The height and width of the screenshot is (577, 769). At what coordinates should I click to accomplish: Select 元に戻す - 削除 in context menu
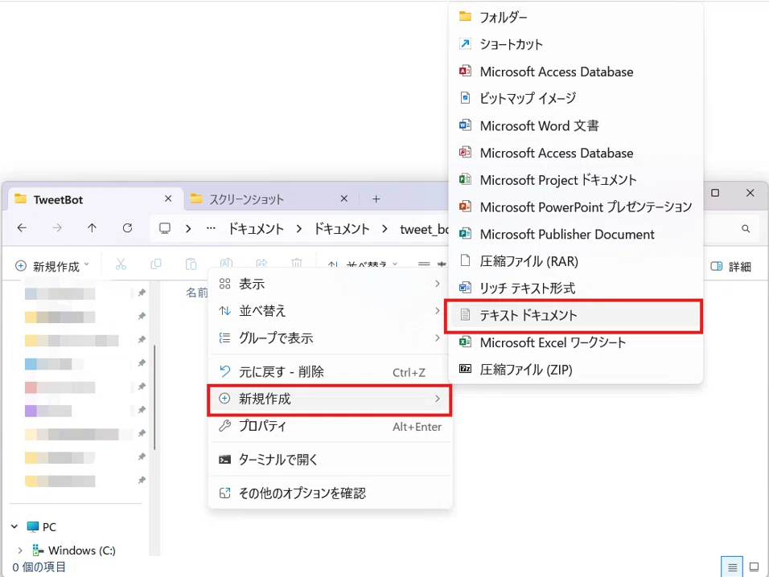[330, 372]
